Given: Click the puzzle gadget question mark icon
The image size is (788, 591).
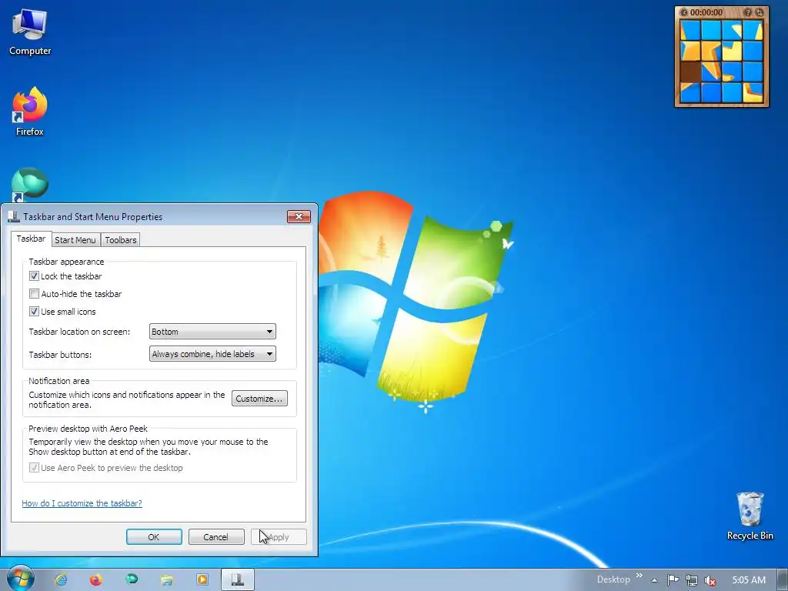Looking at the screenshot, I should (x=748, y=12).
